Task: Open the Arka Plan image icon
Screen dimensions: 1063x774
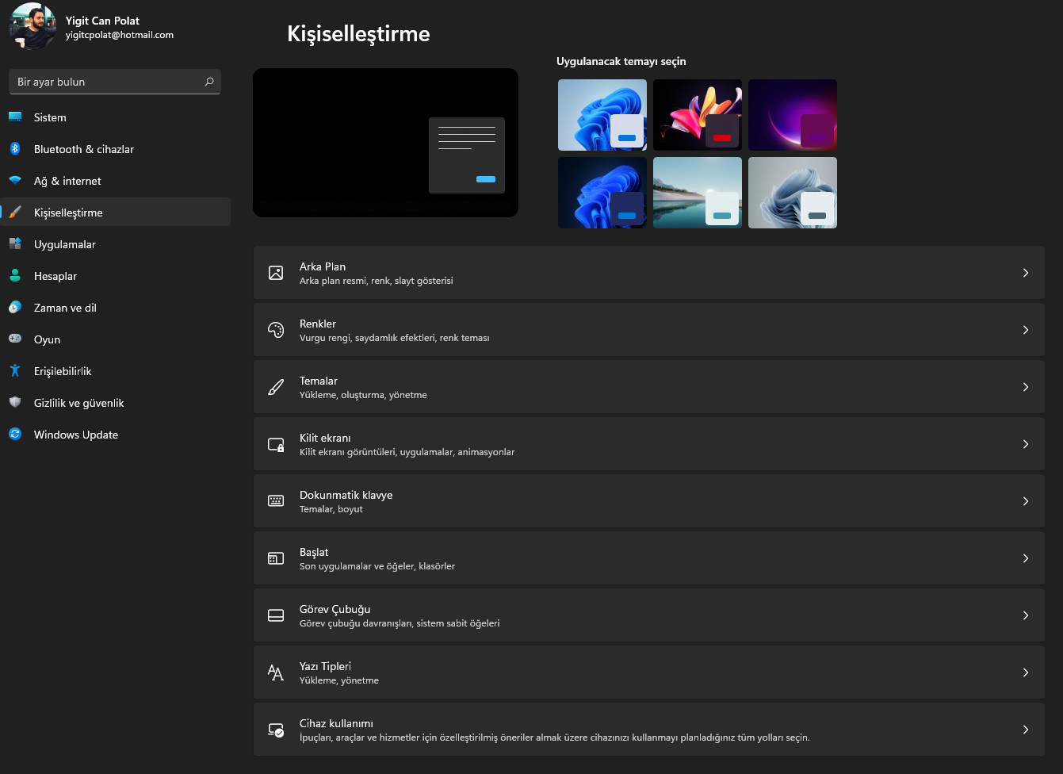Action: coord(275,272)
